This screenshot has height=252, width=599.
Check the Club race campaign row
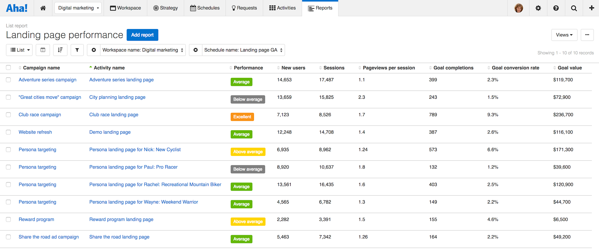[x=8, y=115]
